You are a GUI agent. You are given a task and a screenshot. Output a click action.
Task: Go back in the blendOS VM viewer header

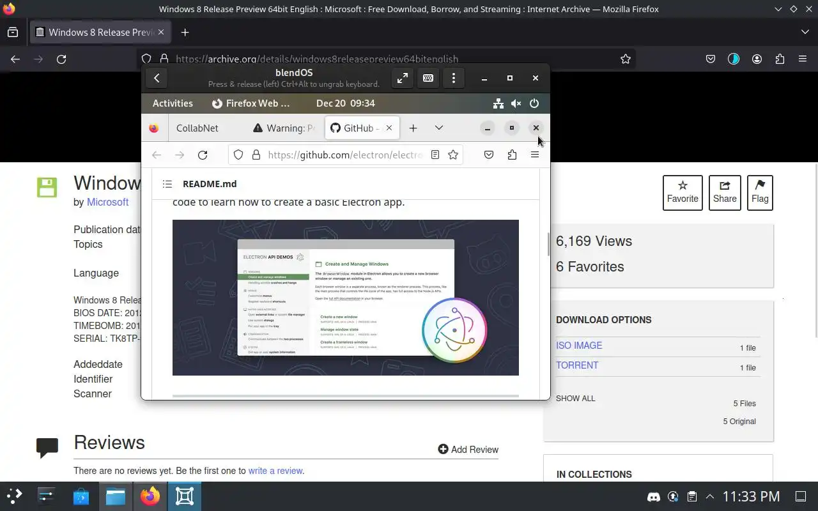tap(157, 78)
